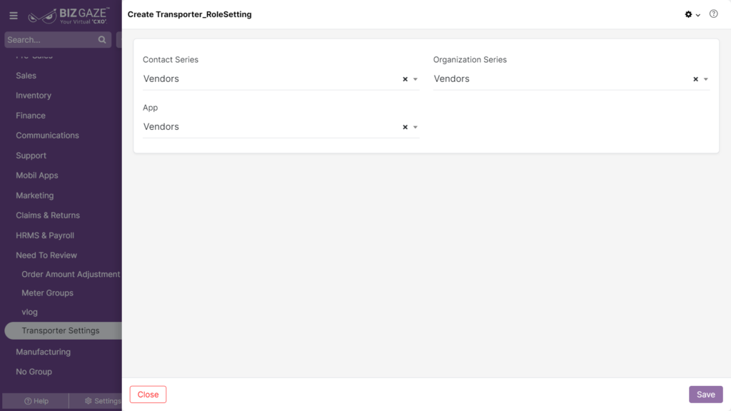Clear the Contact Series Vendors selection
This screenshot has height=411, width=731.
405,79
